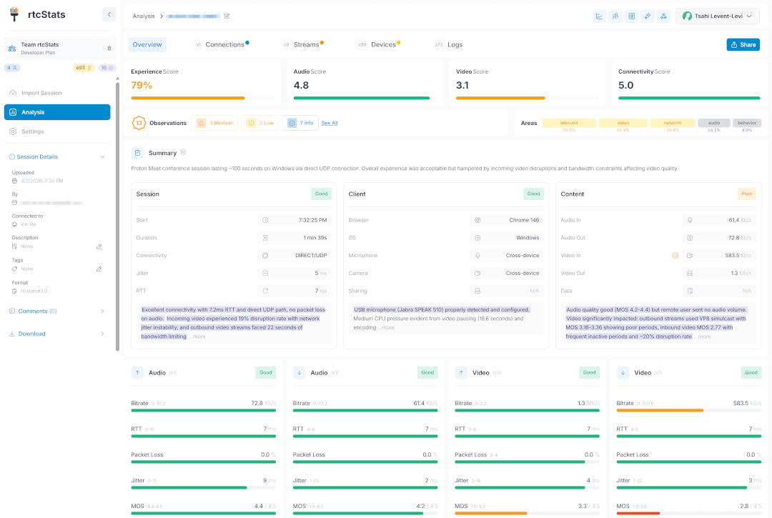This screenshot has height=518, width=772.
Task: Click pencil icon to edit Tags
Action: tap(99, 269)
